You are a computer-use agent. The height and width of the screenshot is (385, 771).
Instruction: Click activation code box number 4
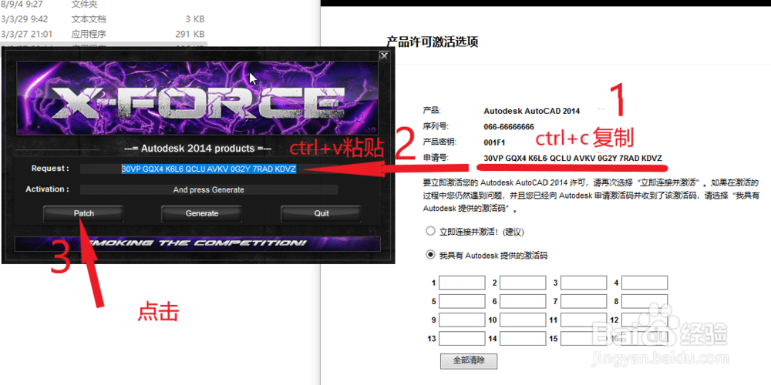coord(645,283)
